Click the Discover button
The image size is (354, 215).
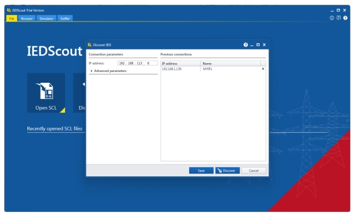pos(227,171)
